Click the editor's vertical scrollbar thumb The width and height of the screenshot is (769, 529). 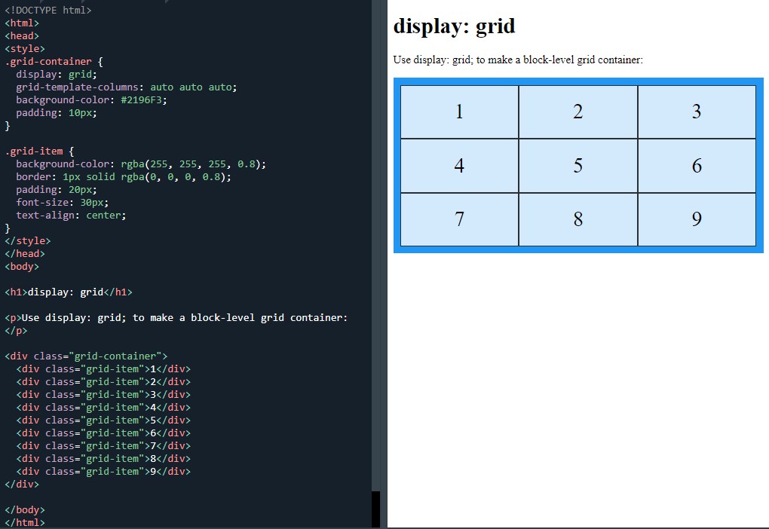click(375, 509)
